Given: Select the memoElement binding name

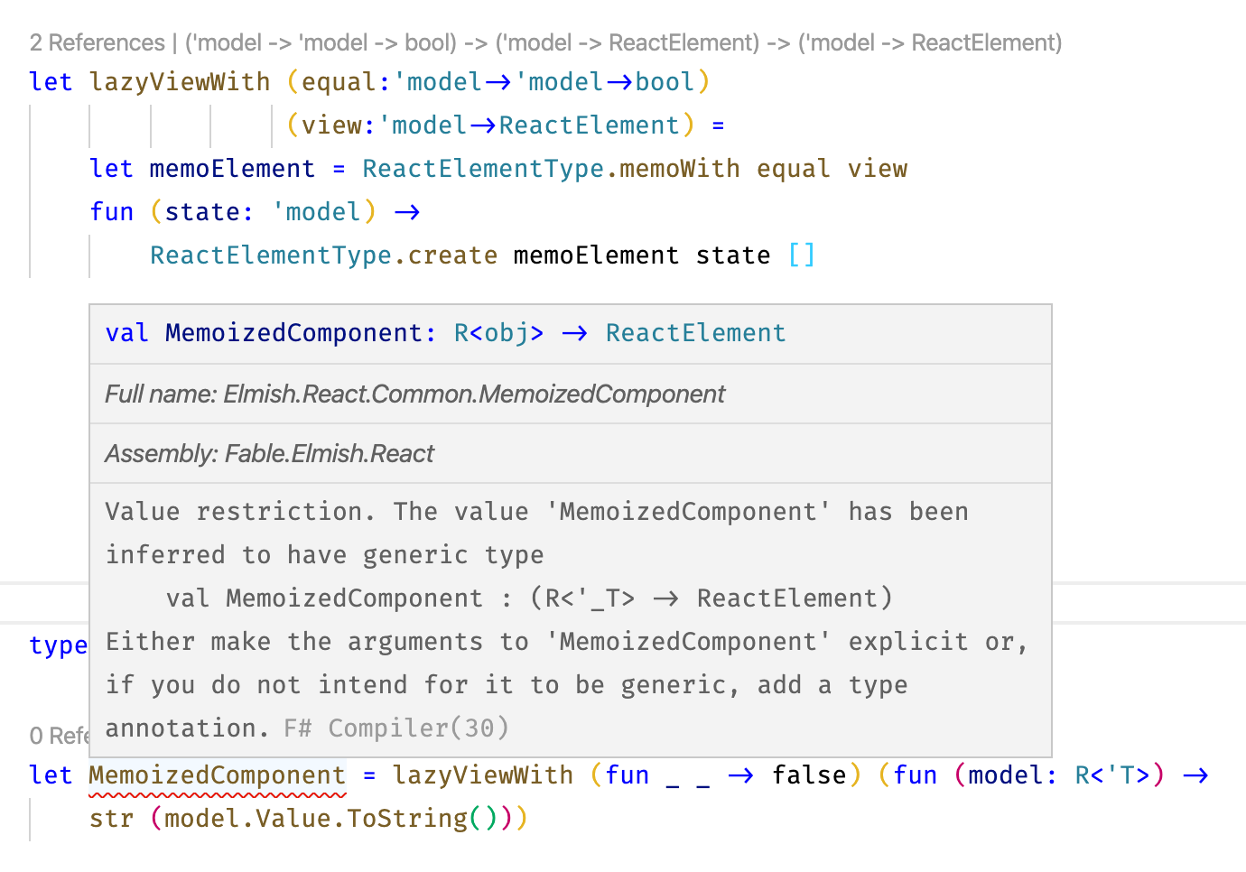Looking at the screenshot, I should pyautogui.click(x=232, y=168).
